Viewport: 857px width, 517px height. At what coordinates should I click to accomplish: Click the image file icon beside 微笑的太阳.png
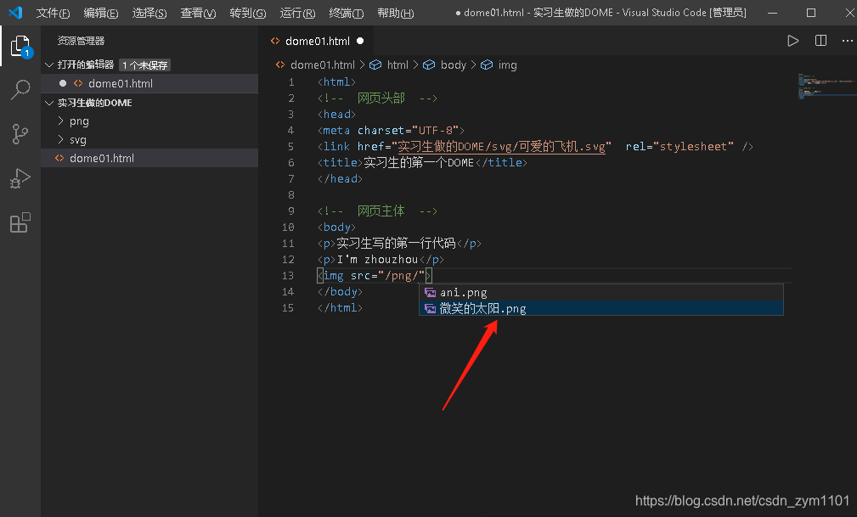coord(430,309)
